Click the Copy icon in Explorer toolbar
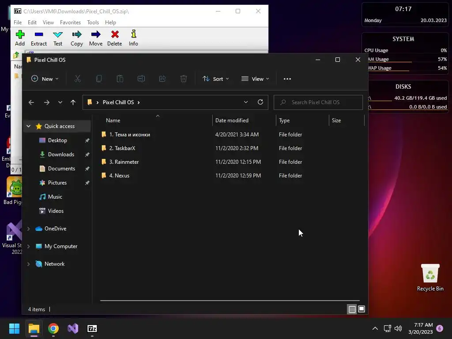 [98, 79]
